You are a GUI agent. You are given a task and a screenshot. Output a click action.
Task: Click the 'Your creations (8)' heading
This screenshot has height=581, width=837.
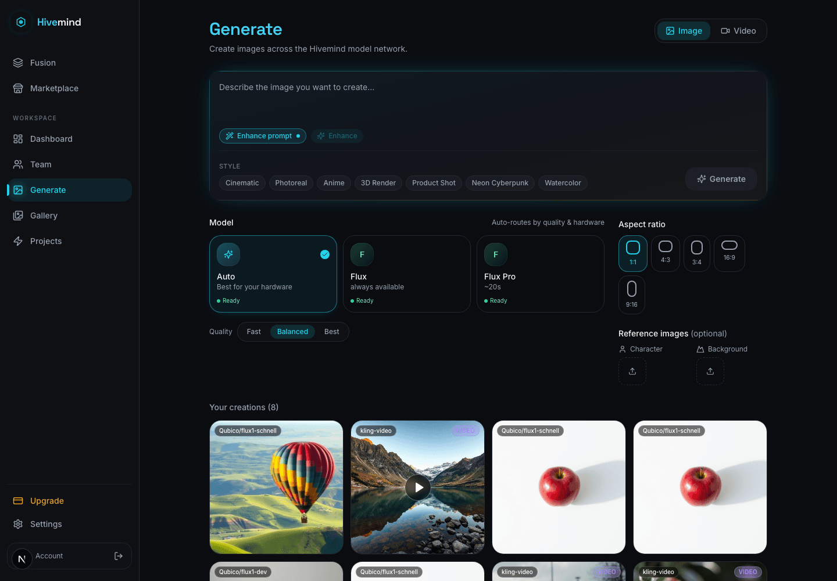tap(244, 407)
